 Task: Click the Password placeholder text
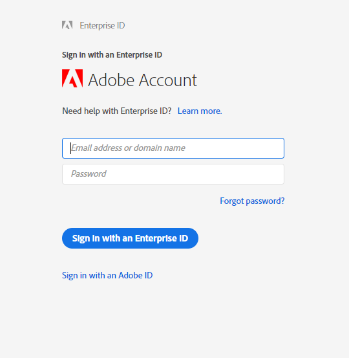tap(89, 174)
